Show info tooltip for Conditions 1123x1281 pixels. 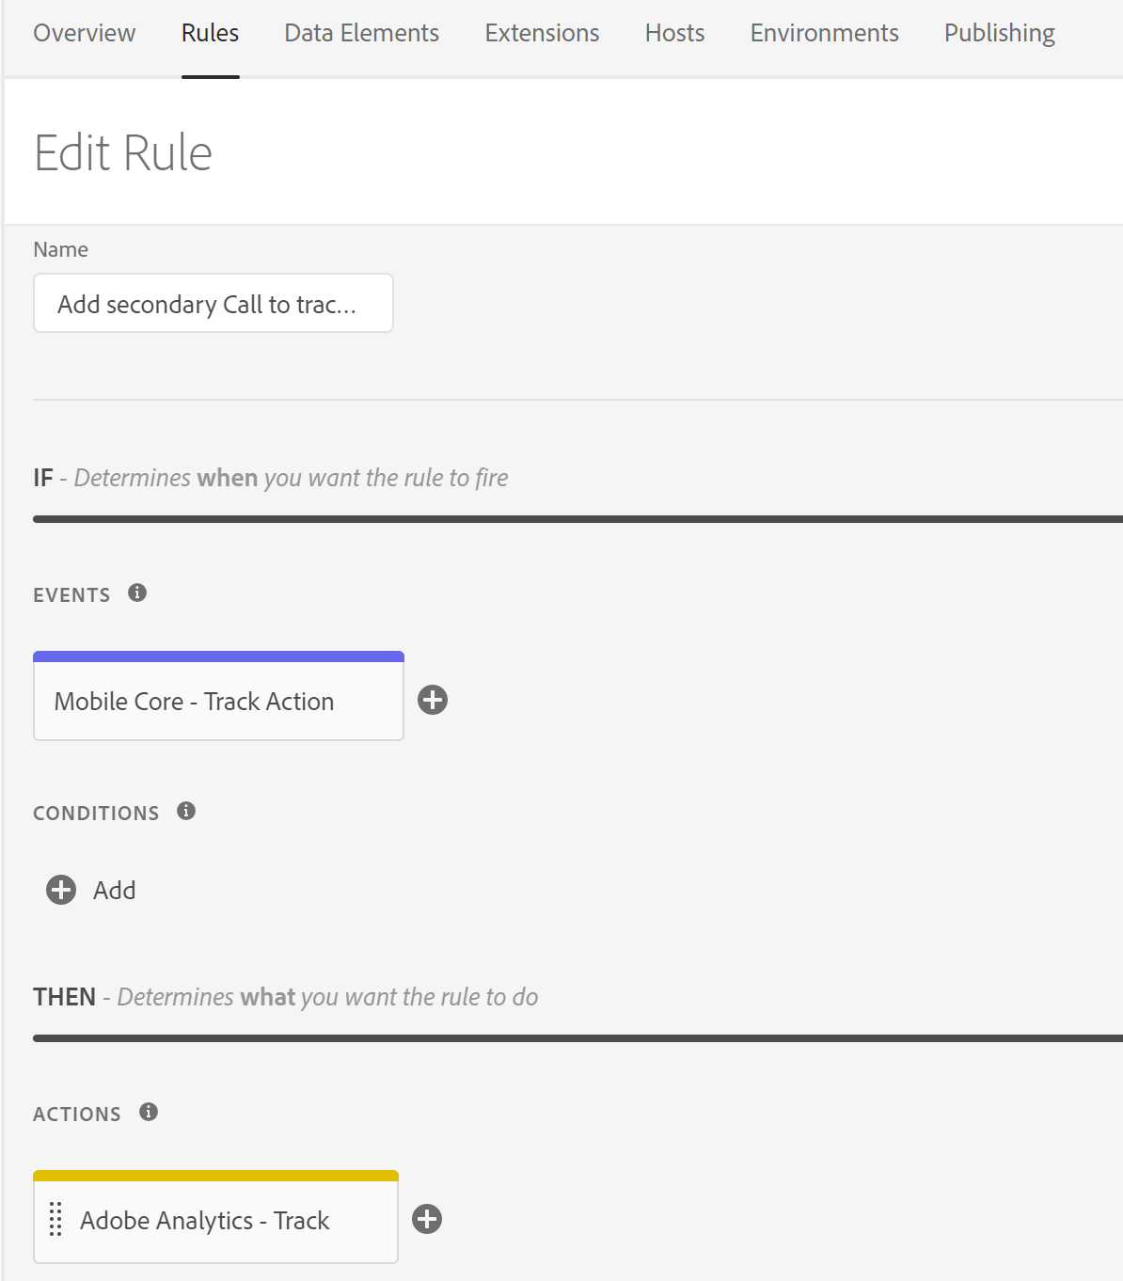186,811
